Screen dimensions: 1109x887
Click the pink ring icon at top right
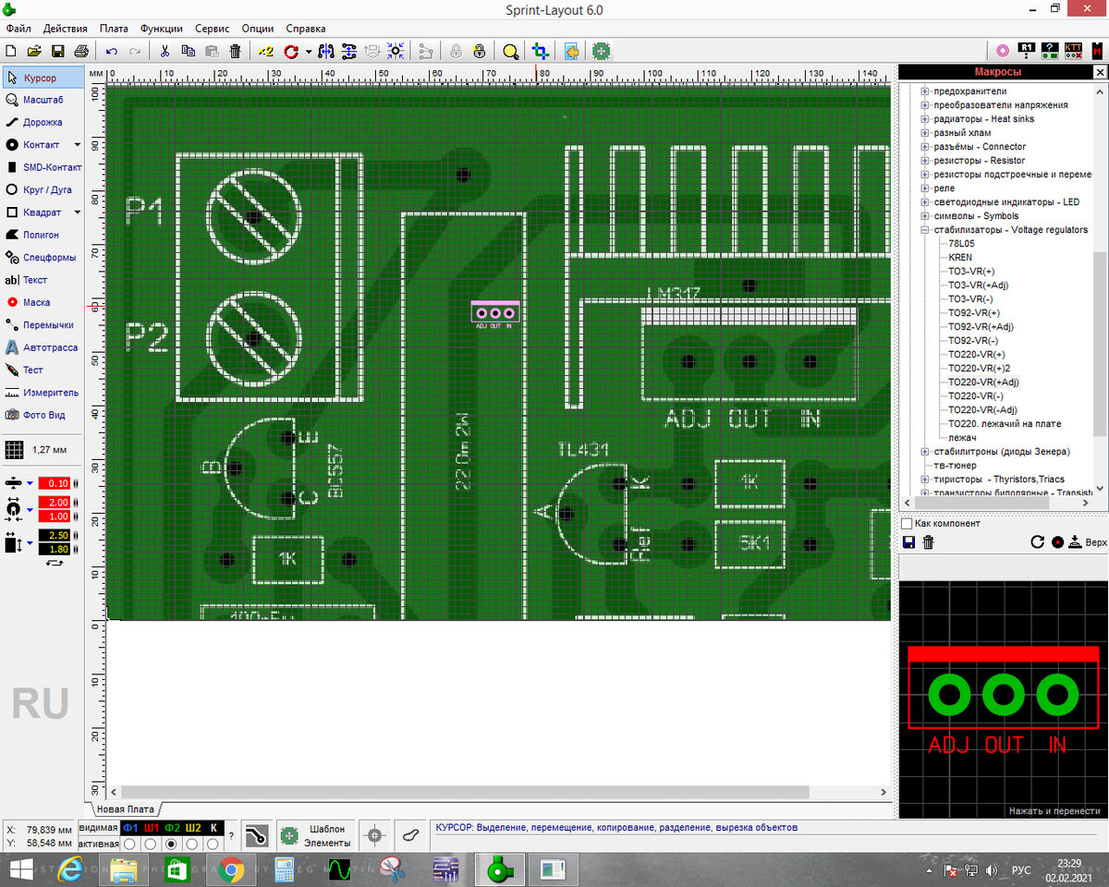pos(1003,51)
